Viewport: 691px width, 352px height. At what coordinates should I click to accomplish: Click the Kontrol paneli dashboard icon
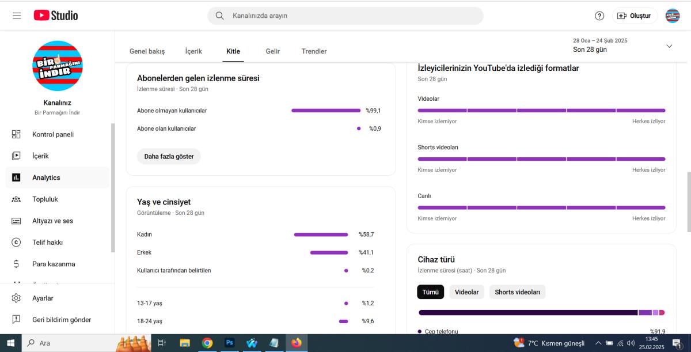point(16,134)
